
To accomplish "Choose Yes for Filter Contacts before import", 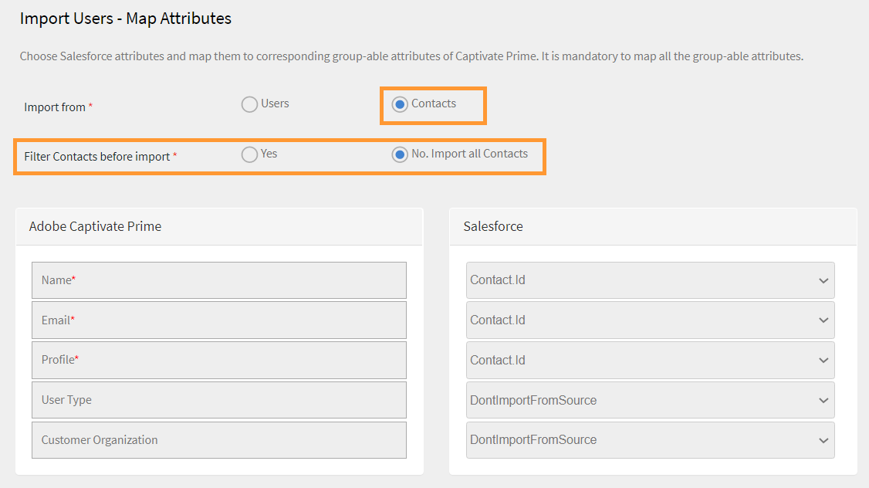I will tap(249, 154).
